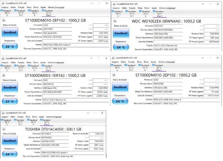223x161 pixels.
Task: Click the back arrow beside TOSHIBA DT01ACA050 title
Action: pyautogui.click(x=4, y=129)
